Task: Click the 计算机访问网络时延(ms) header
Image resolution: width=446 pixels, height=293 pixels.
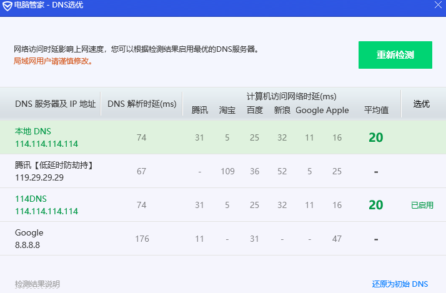Action: (291, 96)
